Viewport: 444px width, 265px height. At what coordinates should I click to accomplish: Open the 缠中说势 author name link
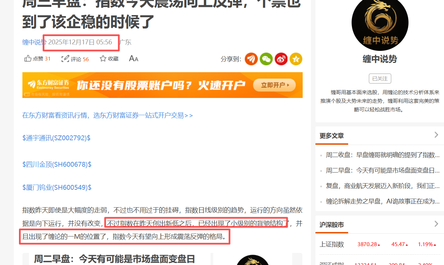[34, 42]
